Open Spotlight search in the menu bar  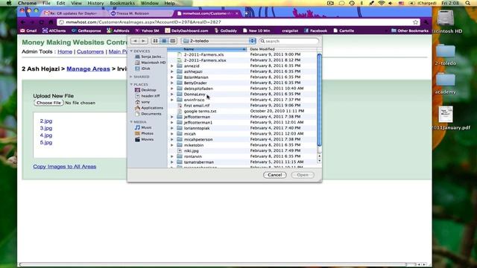click(x=468, y=3)
